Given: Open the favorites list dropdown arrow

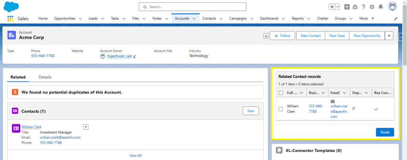Looking at the screenshot, I should tap(337, 7).
